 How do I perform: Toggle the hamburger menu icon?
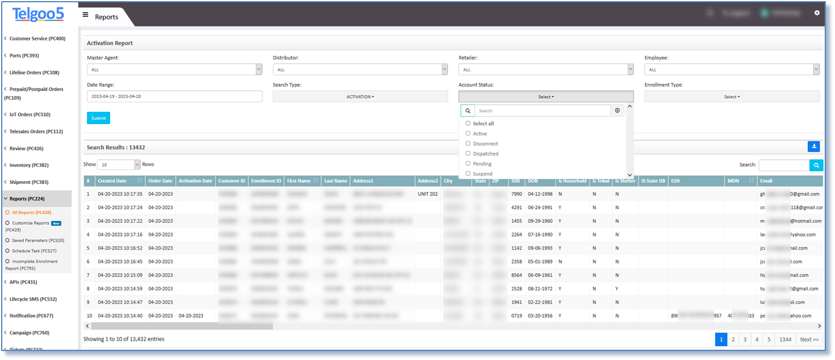[86, 15]
